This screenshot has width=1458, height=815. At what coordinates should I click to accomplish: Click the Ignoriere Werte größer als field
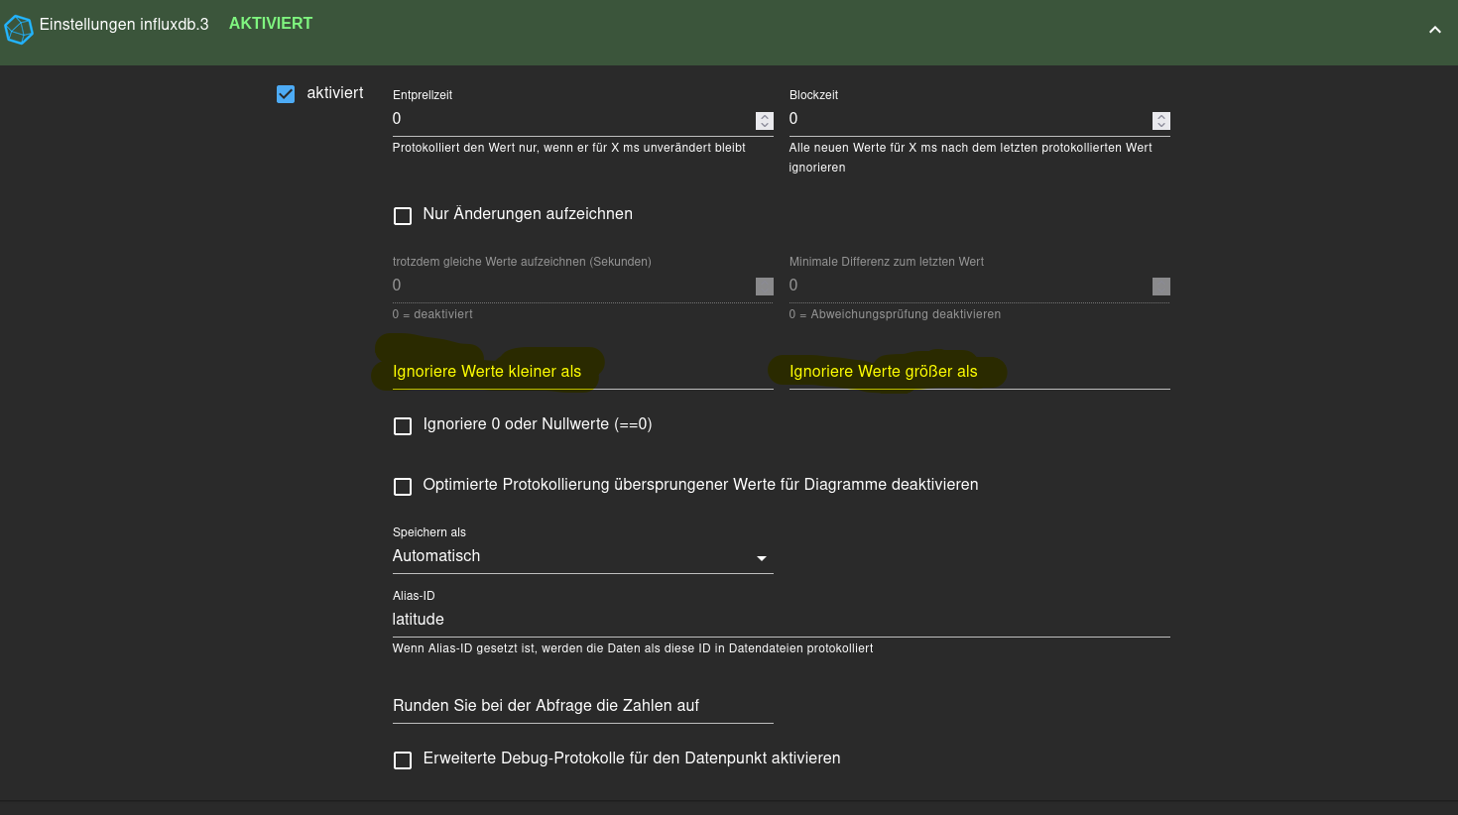pos(980,372)
